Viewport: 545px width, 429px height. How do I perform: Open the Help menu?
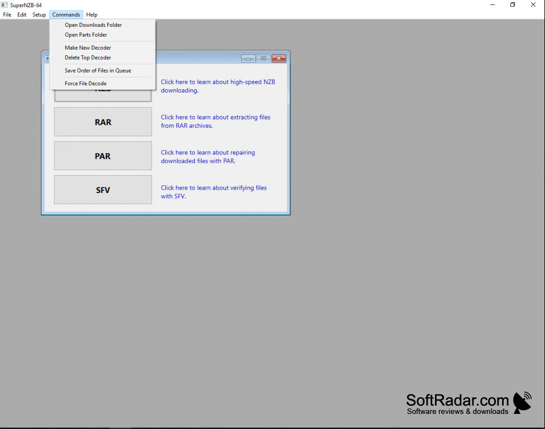tap(92, 15)
